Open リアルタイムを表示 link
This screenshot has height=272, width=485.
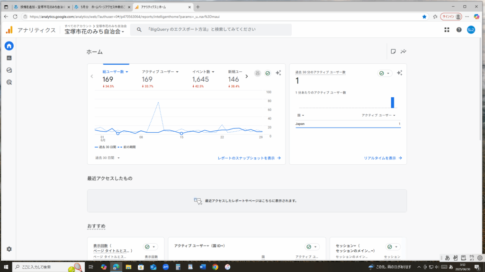[383, 158]
